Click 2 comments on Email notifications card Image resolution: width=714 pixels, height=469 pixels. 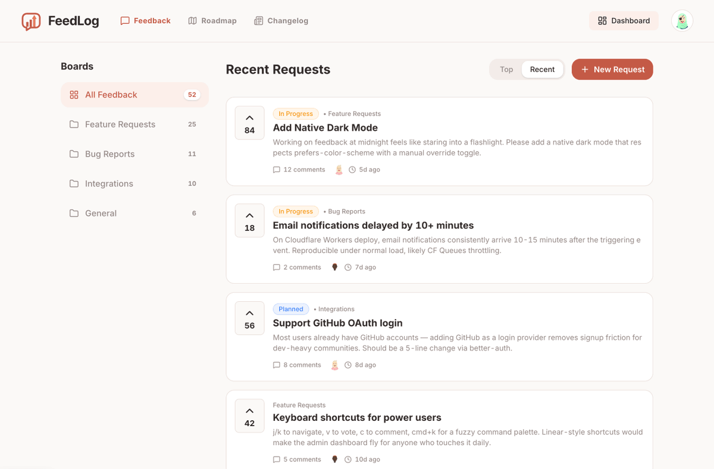(x=297, y=267)
